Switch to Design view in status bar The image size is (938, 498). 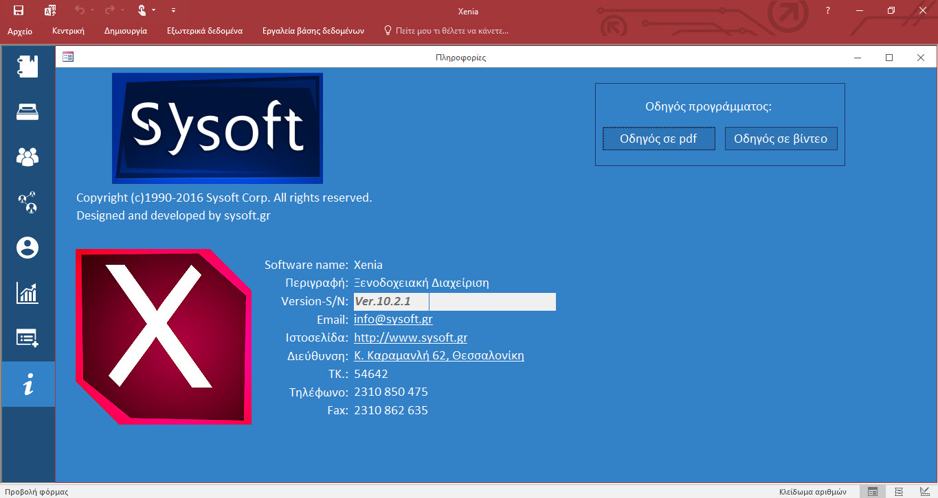pyautogui.click(x=923, y=491)
